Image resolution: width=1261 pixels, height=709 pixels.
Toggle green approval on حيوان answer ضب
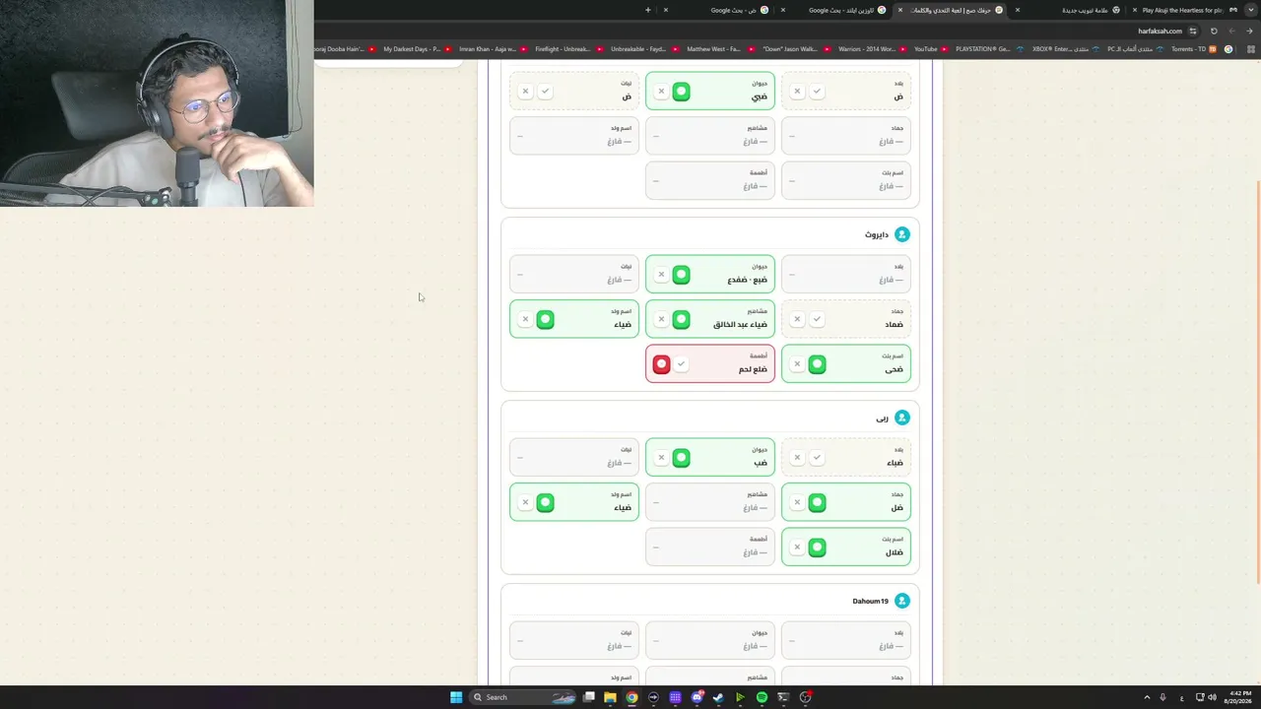(681, 458)
